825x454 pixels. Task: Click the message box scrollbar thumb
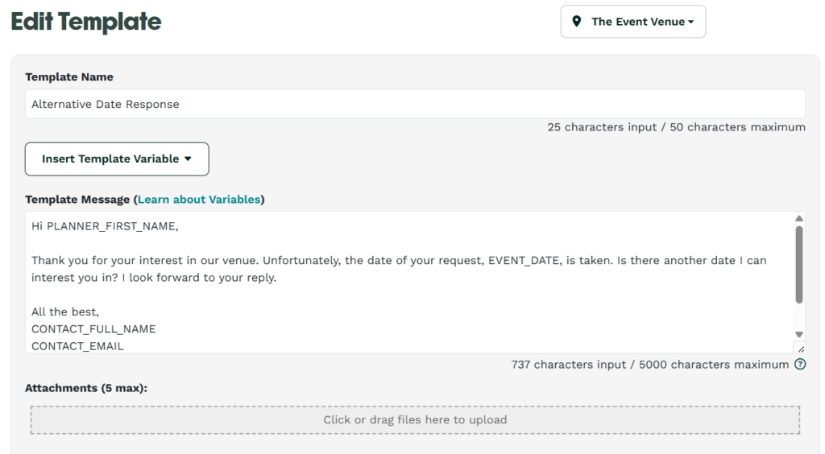pos(799,265)
